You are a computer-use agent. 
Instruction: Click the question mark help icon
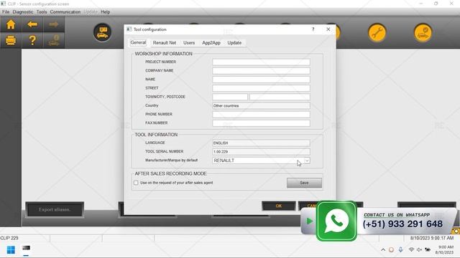[x=32, y=40]
